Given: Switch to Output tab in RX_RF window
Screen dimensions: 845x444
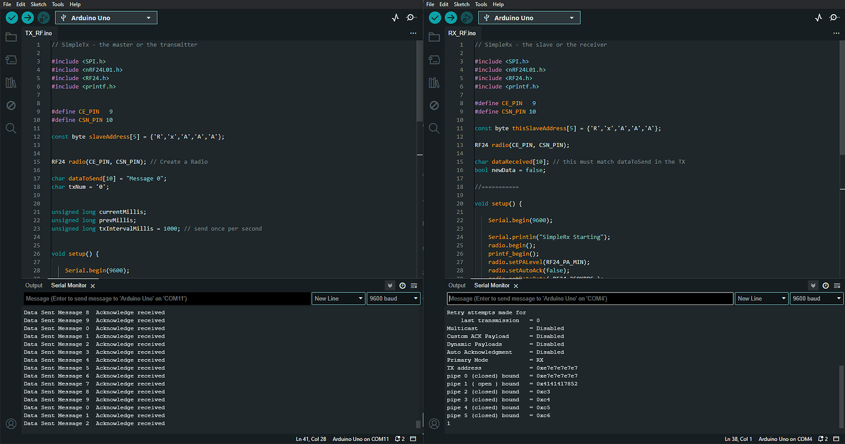Looking at the screenshot, I should tap(457, 286).
